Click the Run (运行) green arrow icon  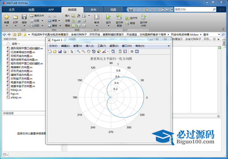pos(108,17)
